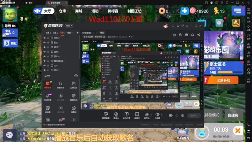
Task: Expand microphone options arrow
Action: point(151,115)
